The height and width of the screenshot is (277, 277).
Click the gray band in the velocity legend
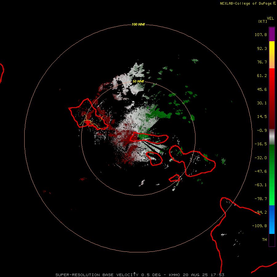coord(272,137)
